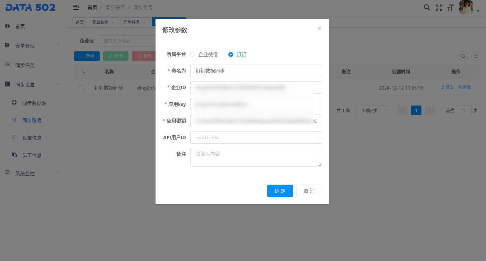Viewport: 486px width, 261px height.
Task: Open 同步数据源 in the sidebar
Action: click(x=34, y=103)
